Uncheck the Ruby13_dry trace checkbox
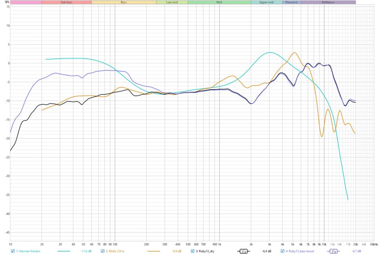This screenshot has width=379, height=254. click(193, 251)
